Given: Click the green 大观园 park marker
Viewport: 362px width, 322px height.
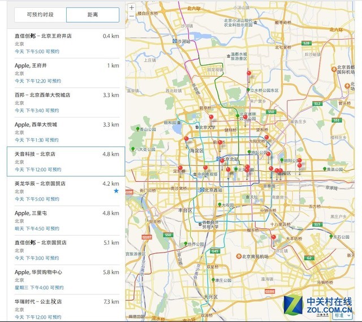Looking at the screenshot, I should tap(219, 204).
